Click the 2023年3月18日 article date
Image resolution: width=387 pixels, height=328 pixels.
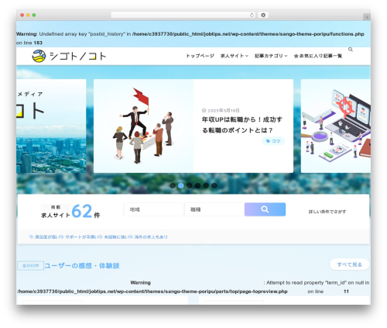[221, 110]
